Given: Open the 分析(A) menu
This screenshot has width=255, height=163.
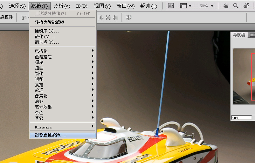Looking at the screenshot, I should tap(62, 6).
